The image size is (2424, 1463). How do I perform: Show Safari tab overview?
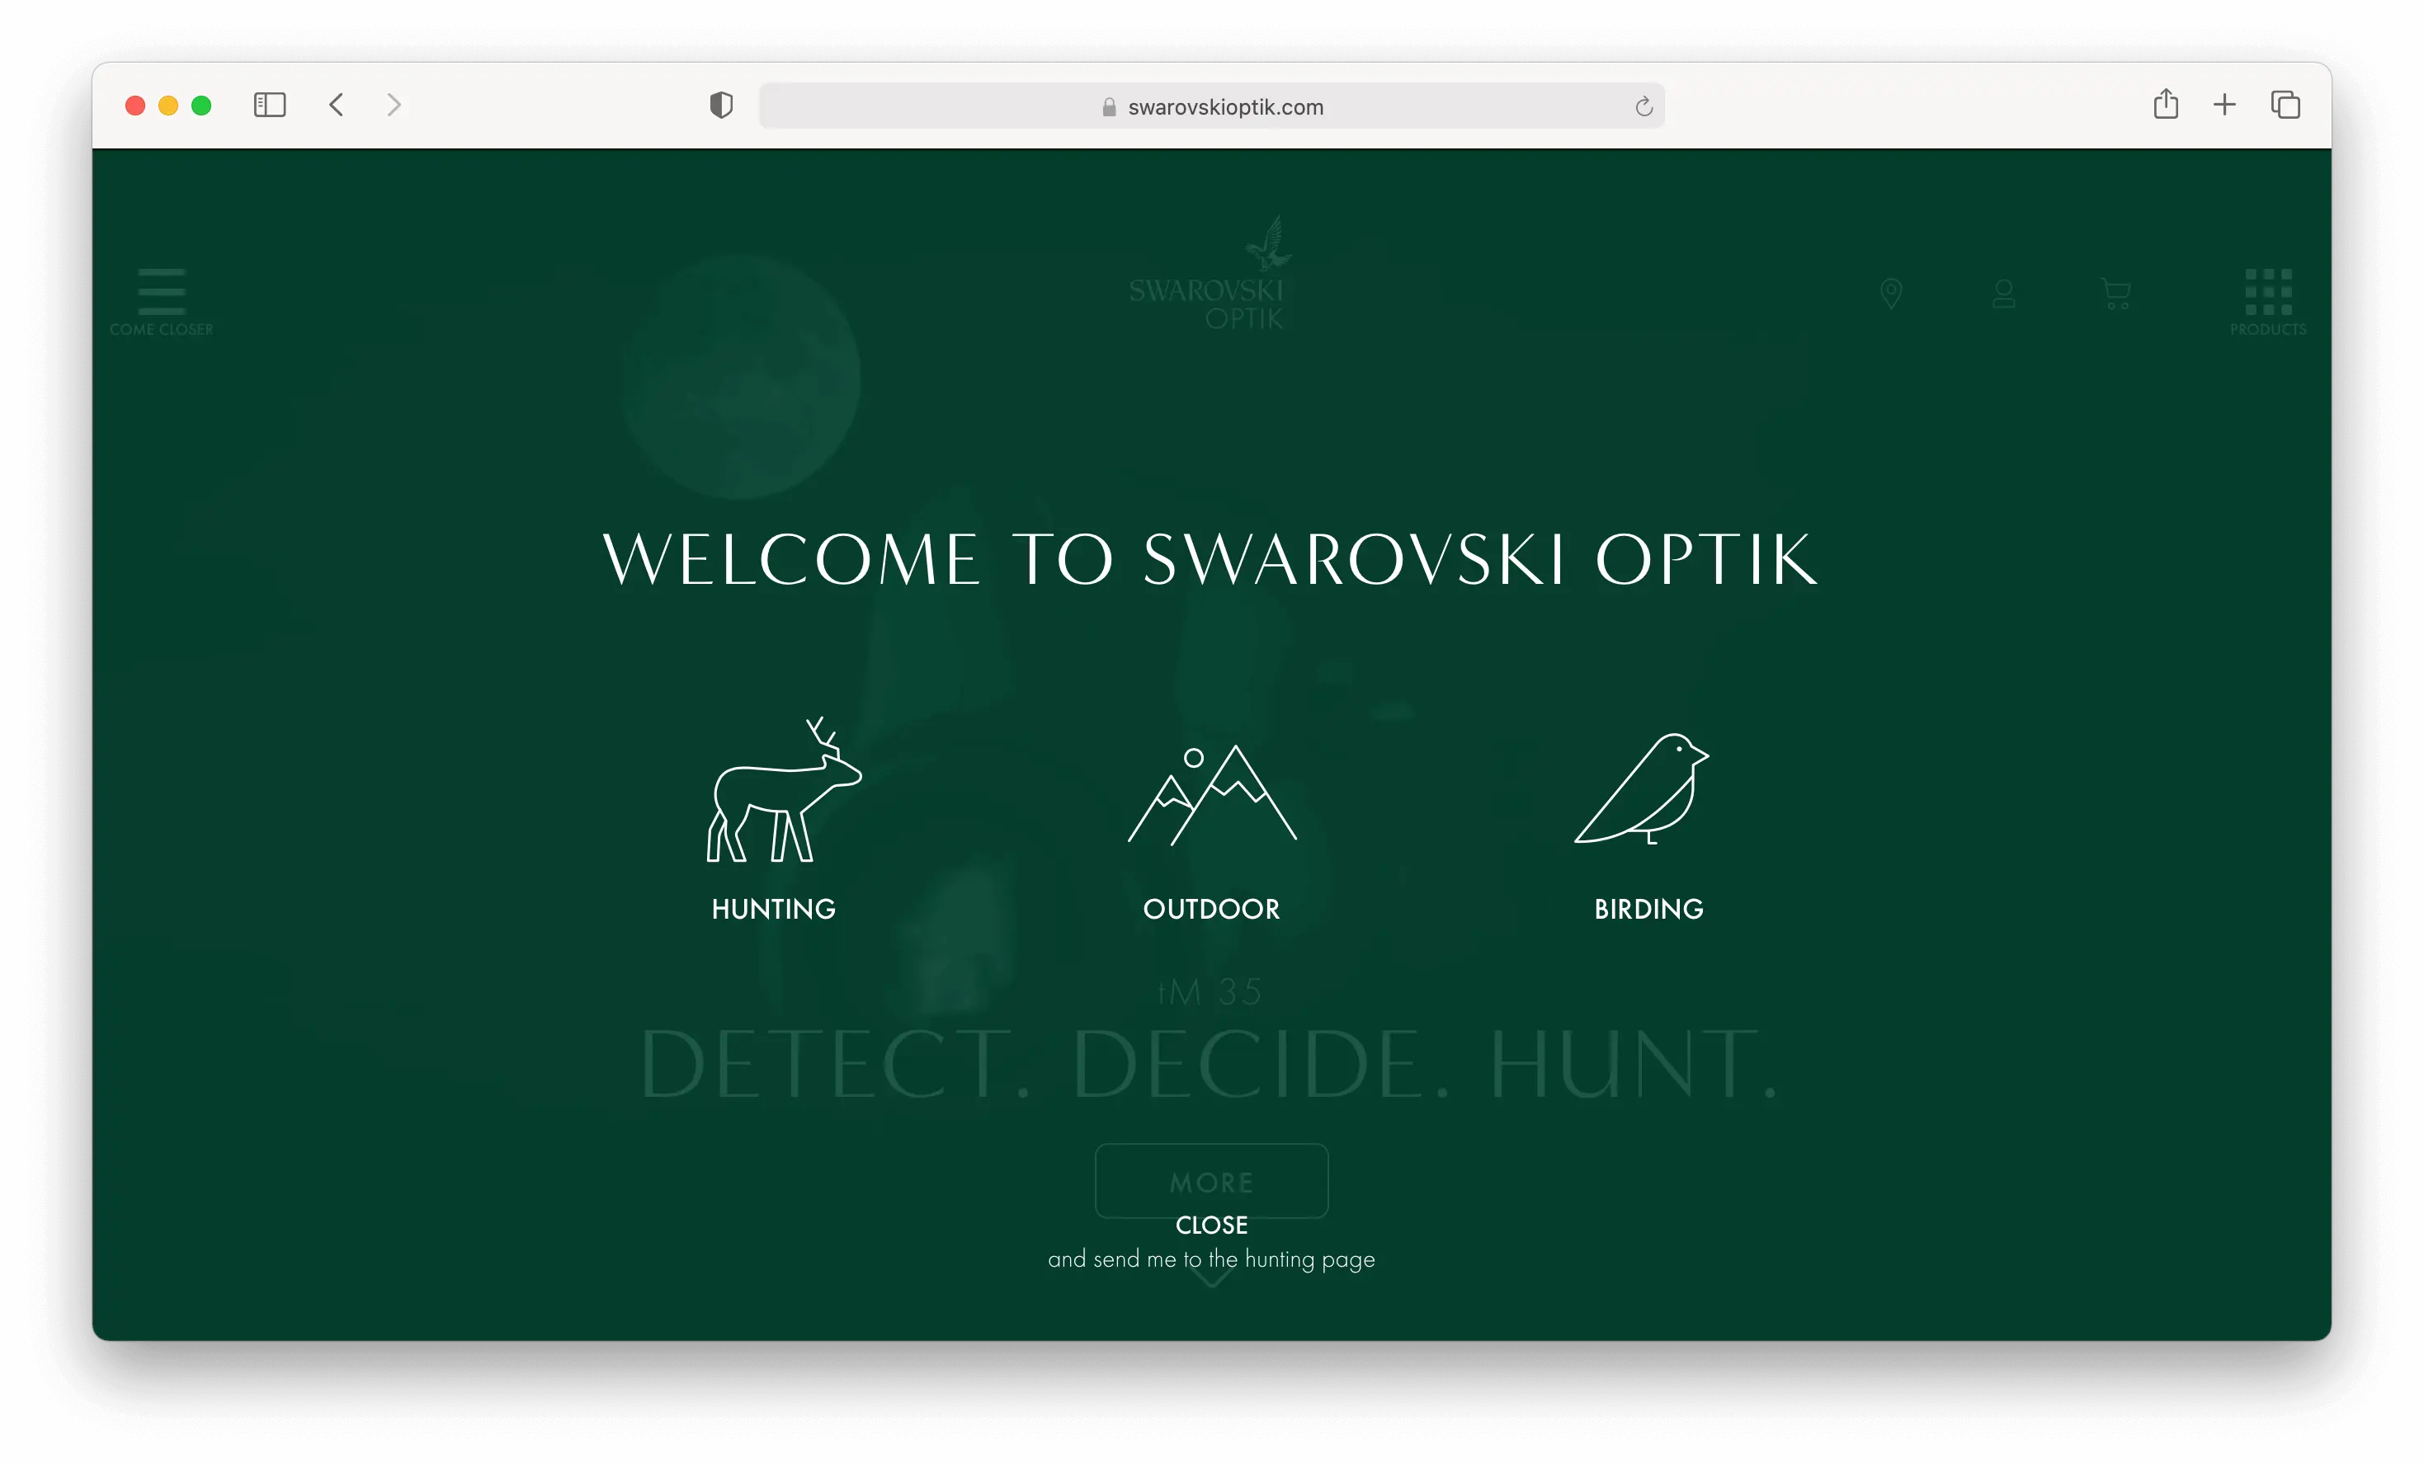click(x=2285, y=104)
